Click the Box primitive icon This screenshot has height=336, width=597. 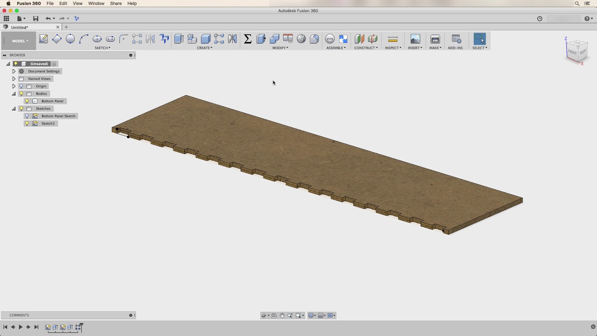click(x=206, y=39)
